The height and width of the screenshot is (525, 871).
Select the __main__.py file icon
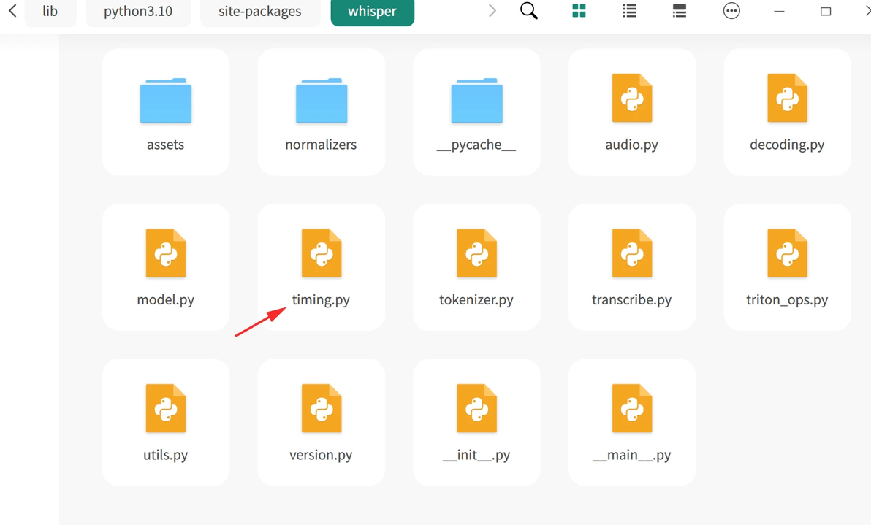(631, 408)
